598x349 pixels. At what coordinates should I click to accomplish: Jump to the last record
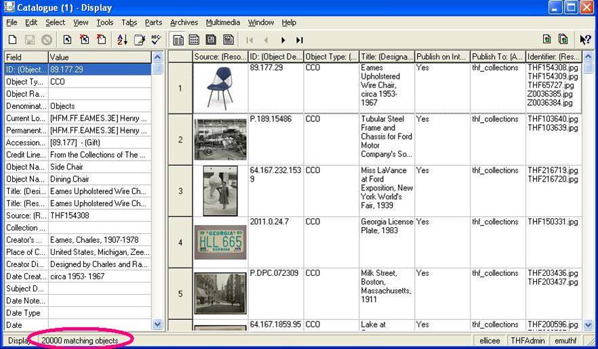click(300, 41)
